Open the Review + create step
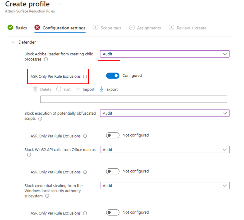This screenshot has height=220, width=244. [x=188, y=28]
